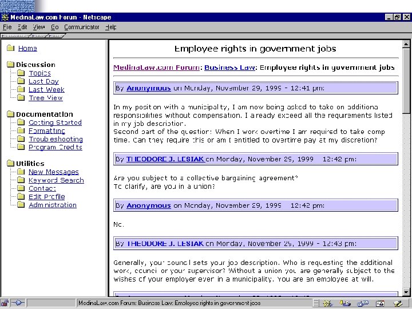Open the Edit menu
Viewport: 412px width, 309px height.
coord(22,27)
